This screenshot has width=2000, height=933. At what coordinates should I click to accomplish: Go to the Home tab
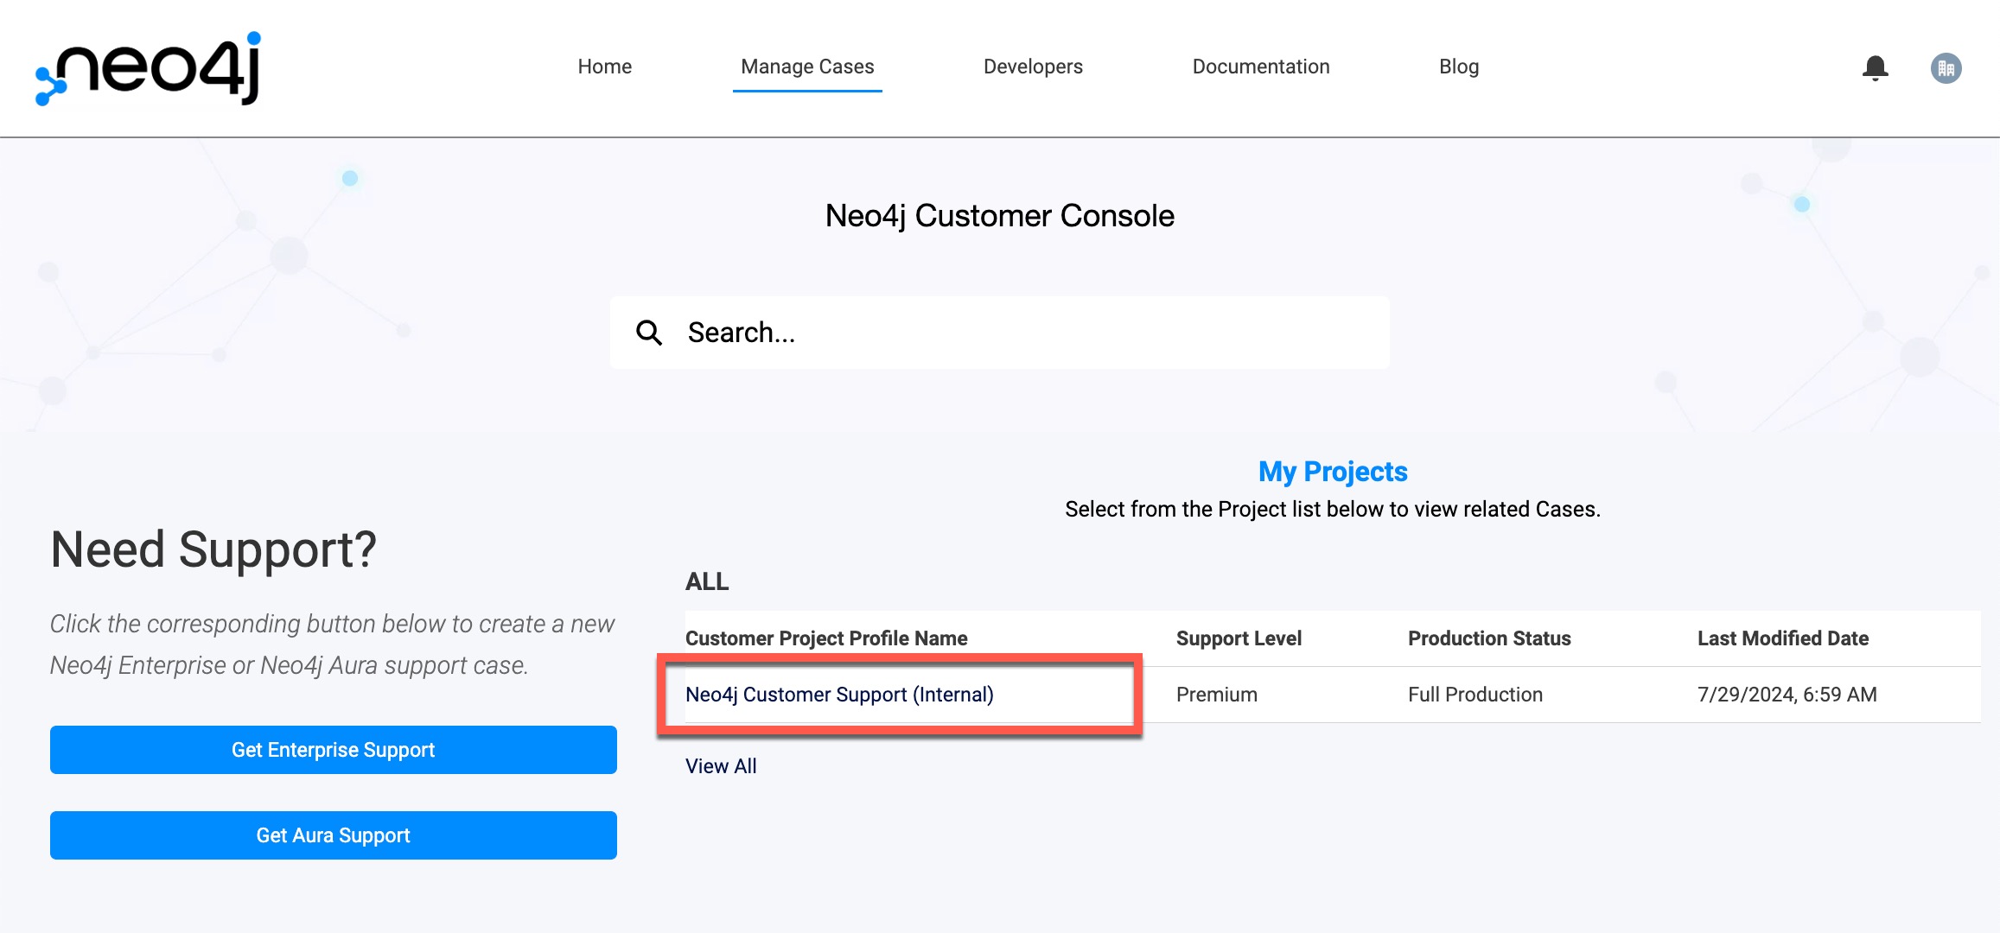click(604, 67)
